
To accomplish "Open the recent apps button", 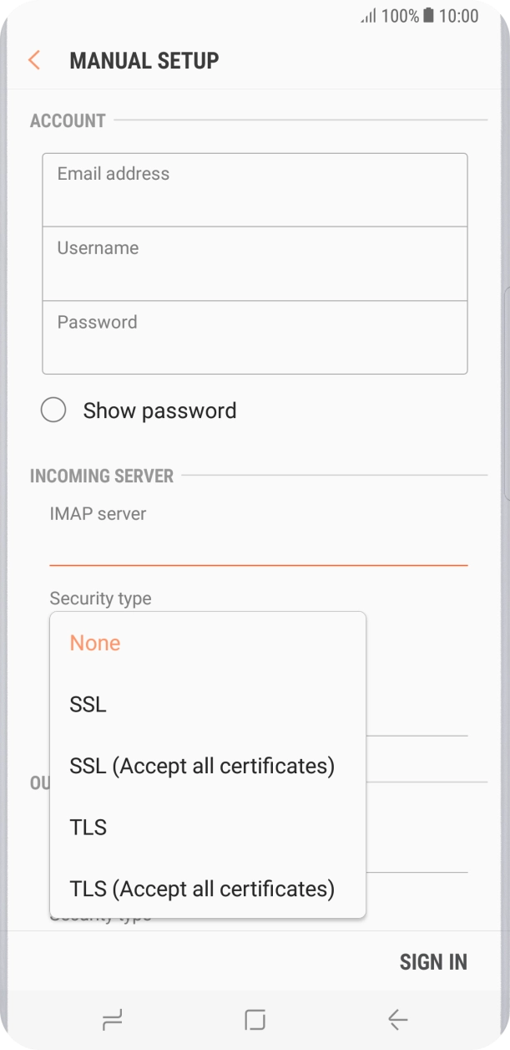I will (x=113, y=1020).
